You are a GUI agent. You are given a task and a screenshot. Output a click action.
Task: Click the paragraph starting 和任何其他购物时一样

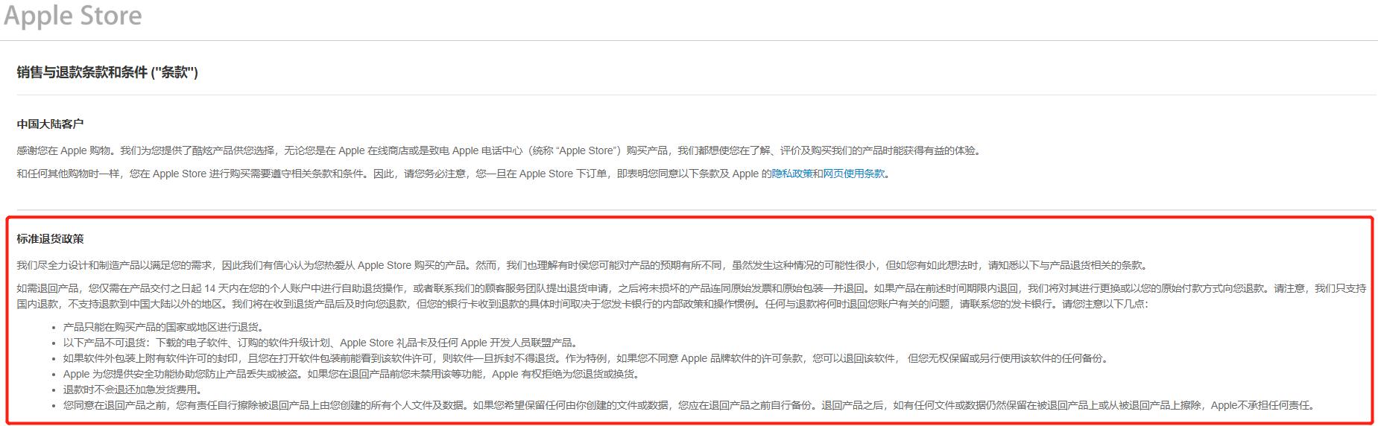pos(454,174)
